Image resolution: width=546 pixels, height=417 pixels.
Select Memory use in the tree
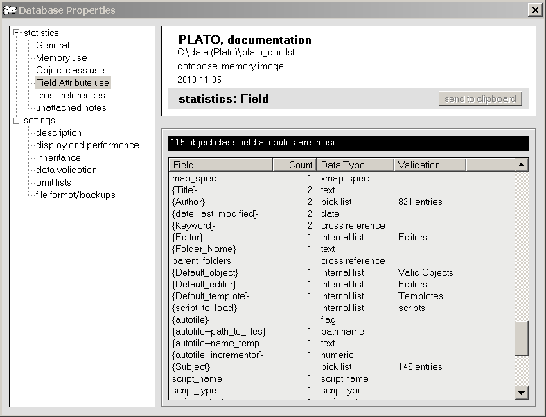point(61,58)
